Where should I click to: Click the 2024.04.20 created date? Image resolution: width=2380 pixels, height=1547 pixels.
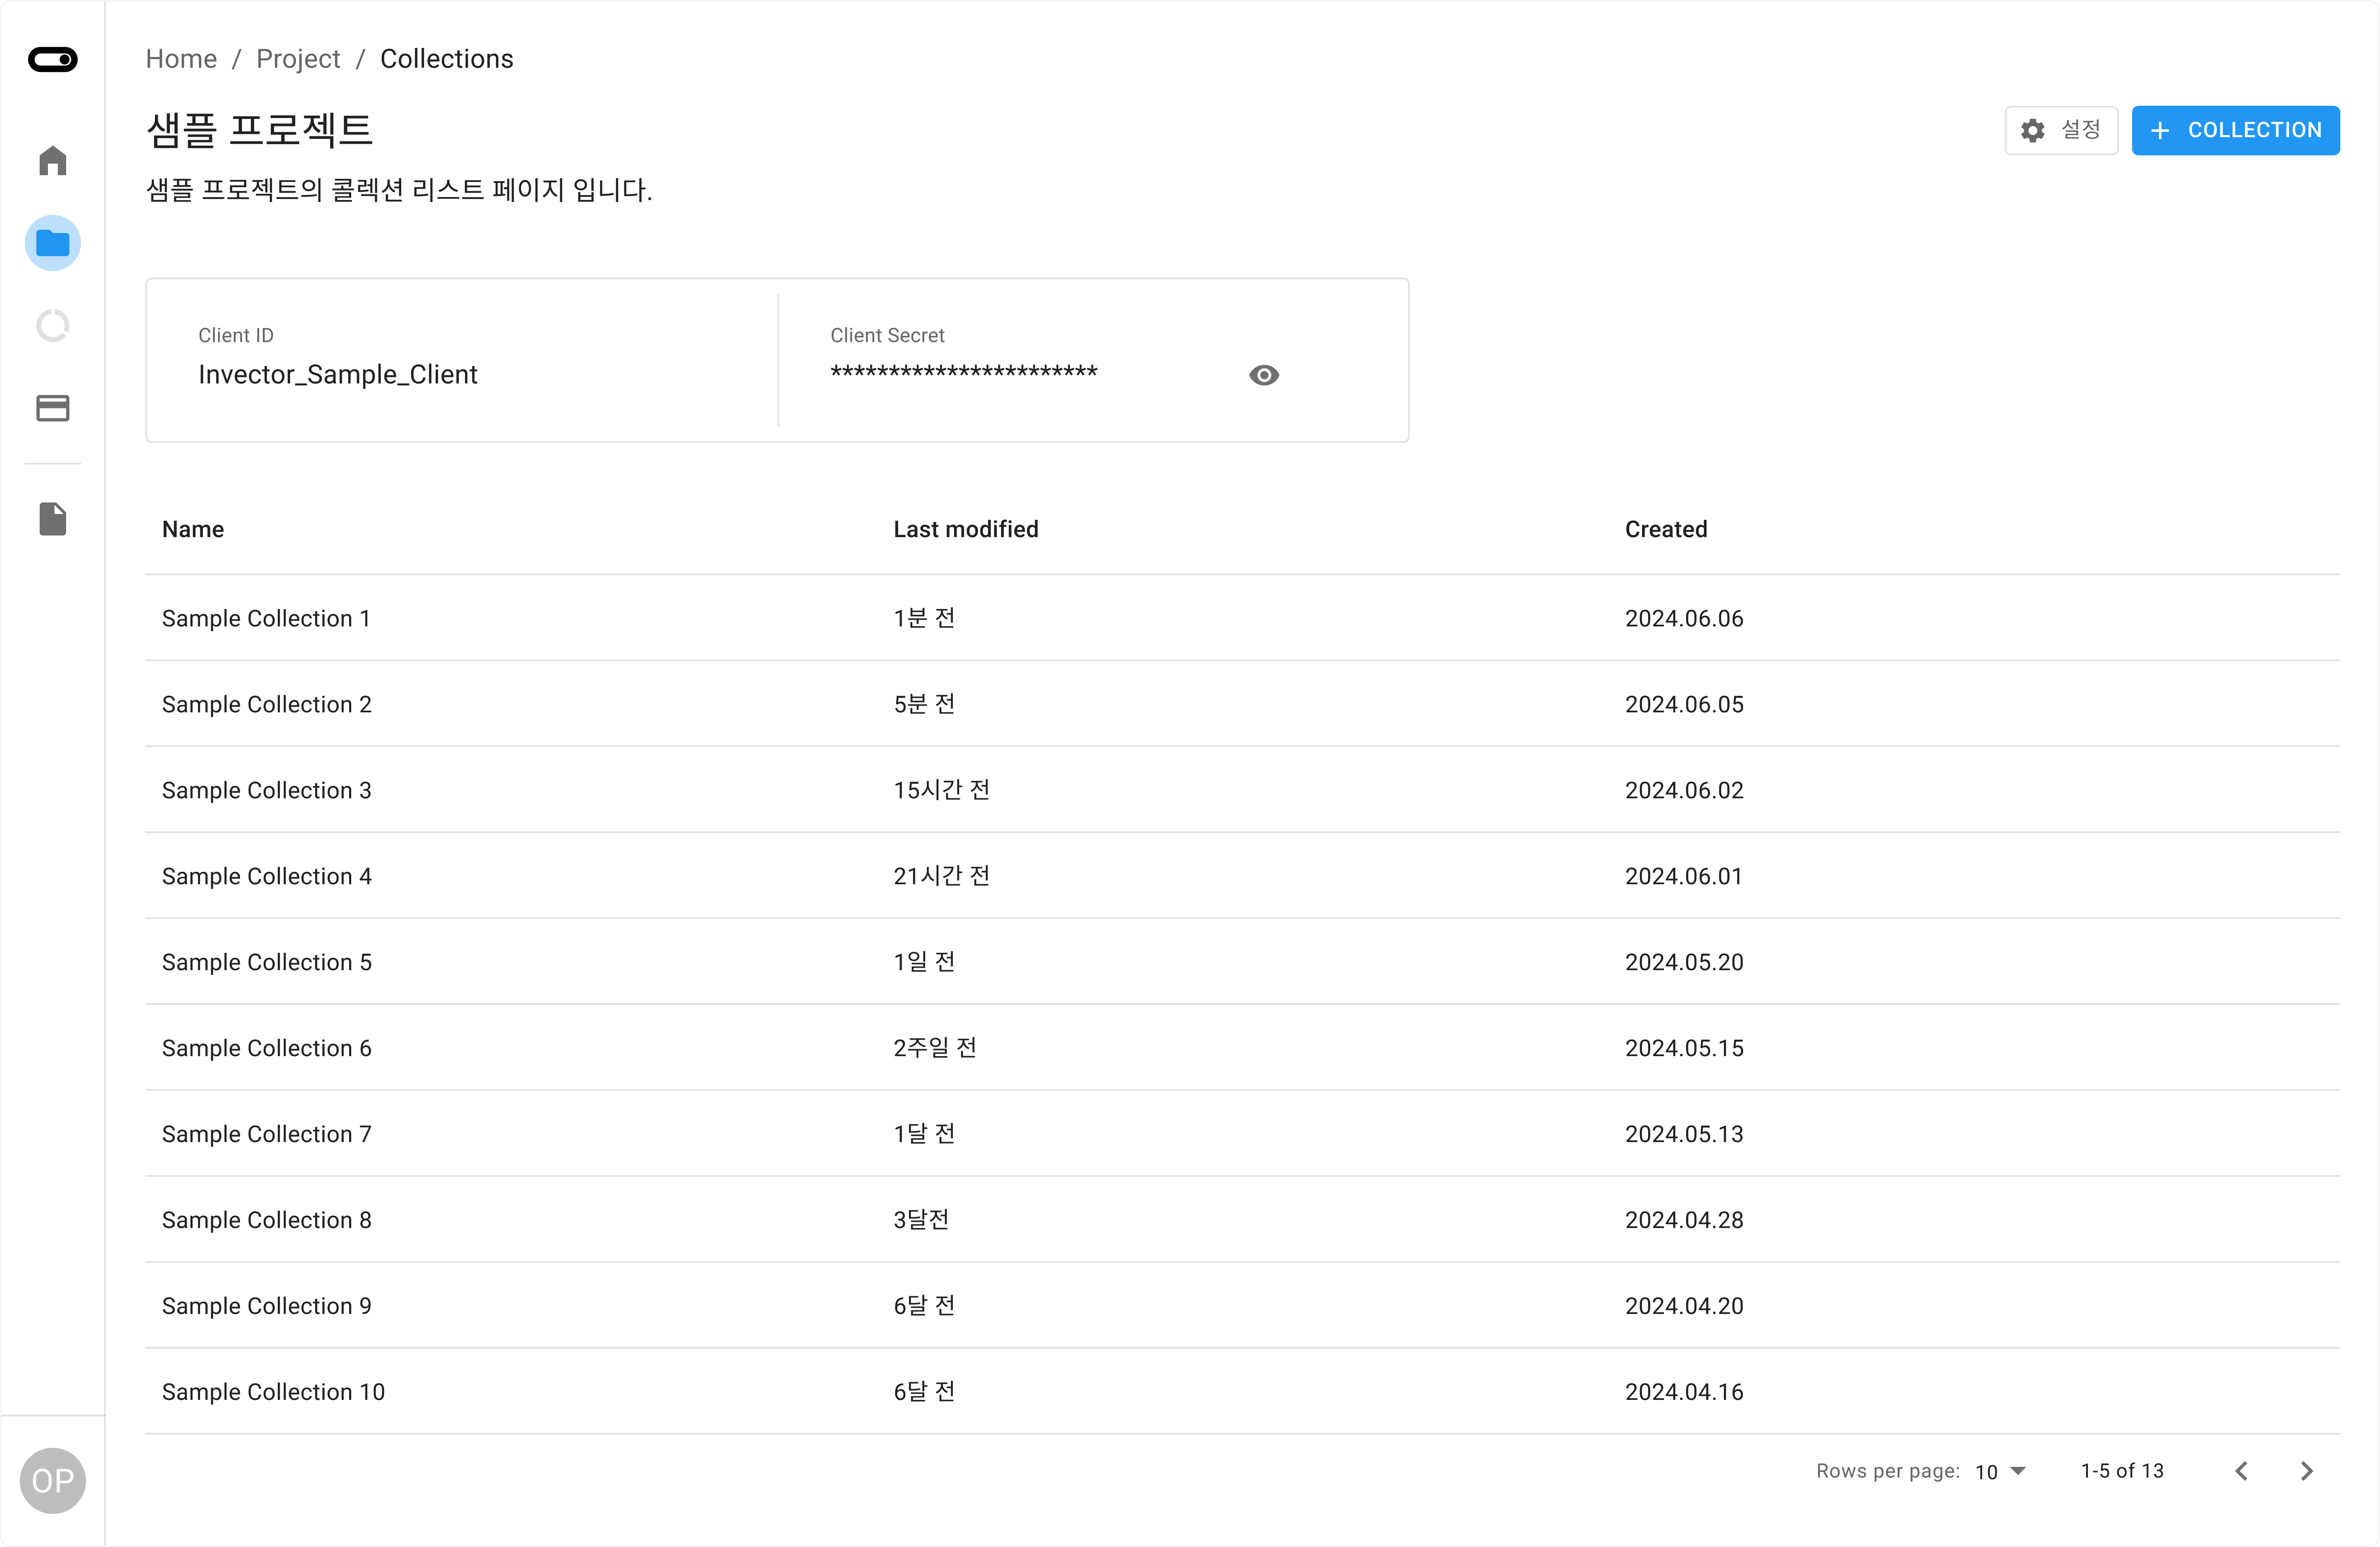pos(1684,1306)
